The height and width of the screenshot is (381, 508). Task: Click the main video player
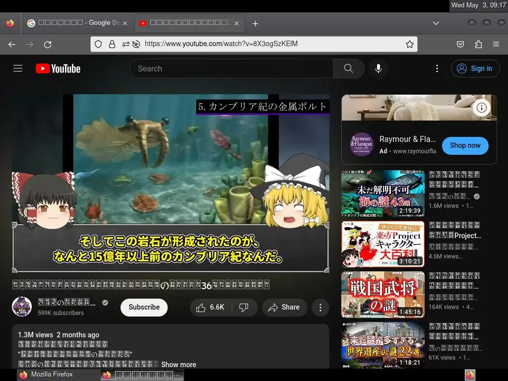pos(171,184)
